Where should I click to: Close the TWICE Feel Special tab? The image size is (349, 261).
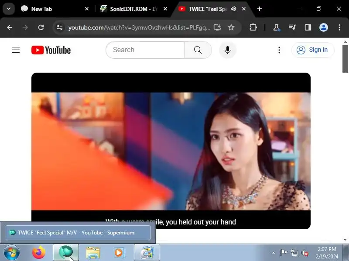(x=244, y=9)
